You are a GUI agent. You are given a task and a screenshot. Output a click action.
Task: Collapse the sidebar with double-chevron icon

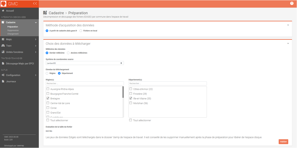tap(35, 3)
